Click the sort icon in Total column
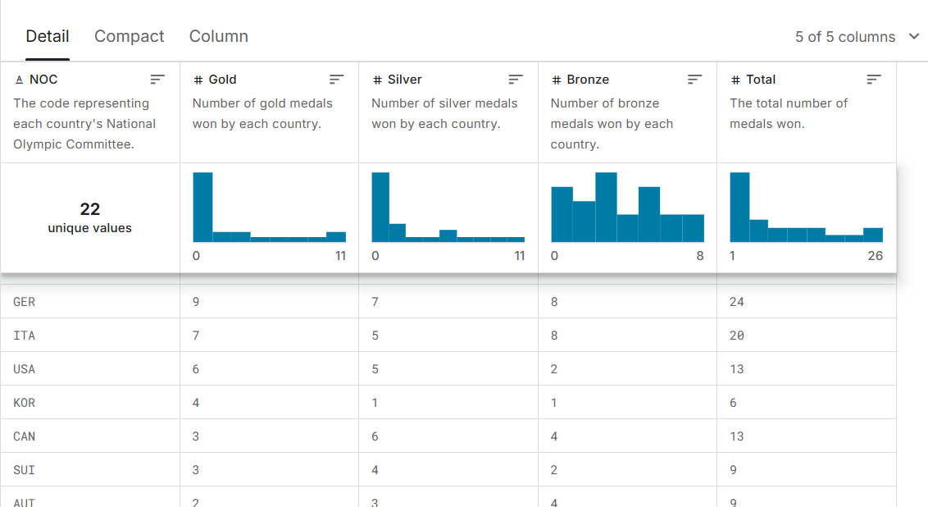This screenshot has height=507, width=928. coord(874,80)
